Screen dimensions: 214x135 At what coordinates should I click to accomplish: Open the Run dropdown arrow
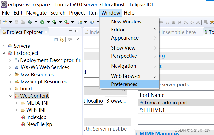coord(48,22)
